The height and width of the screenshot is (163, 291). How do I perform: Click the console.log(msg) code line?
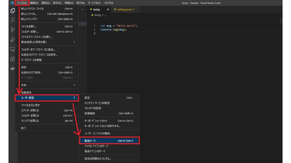coord(114,29)
